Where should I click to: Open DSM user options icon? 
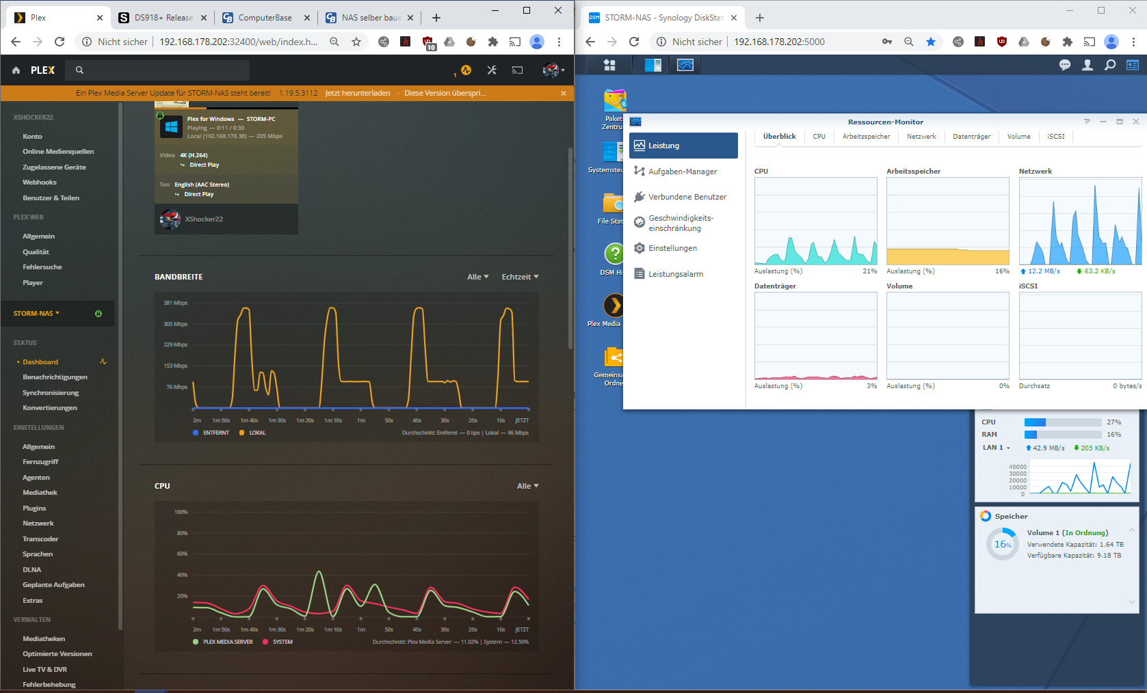tap(1087, 65)
